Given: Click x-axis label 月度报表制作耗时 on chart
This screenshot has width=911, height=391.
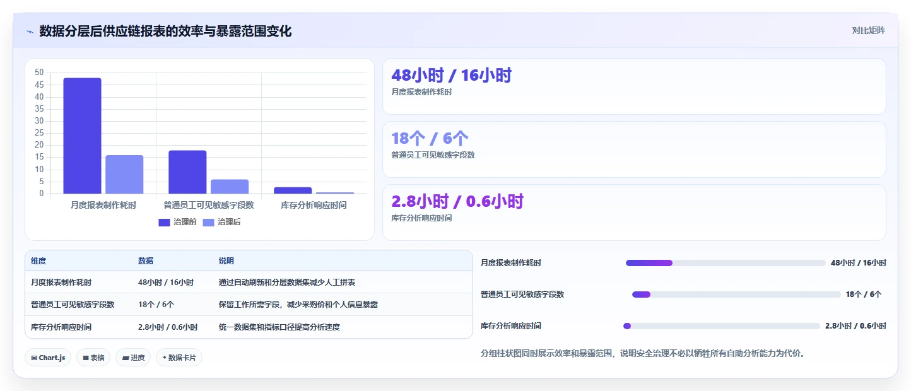Looking at the screenshot, I should pyautogui.click(x=103, y=205).
